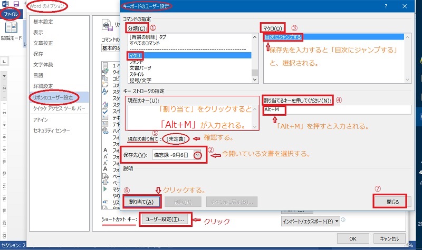Image resolution: width=422 pixels, height=250 pixels.
Task: Select the copy icon in command list
Action: point(105,78)
